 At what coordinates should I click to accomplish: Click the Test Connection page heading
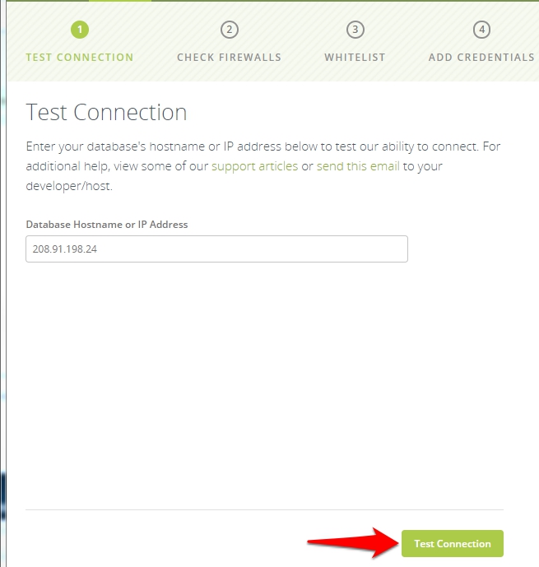click(x=107, y=112)
